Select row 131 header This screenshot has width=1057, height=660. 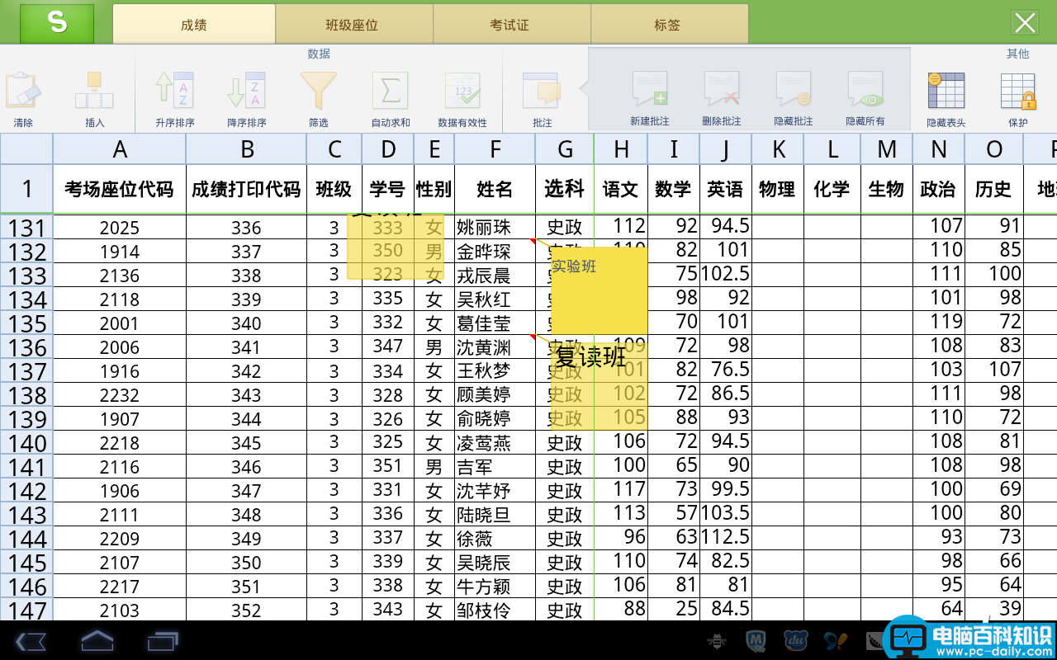[26, 228]
